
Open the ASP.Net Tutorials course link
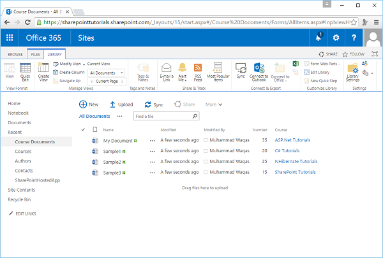pos(292,141)
